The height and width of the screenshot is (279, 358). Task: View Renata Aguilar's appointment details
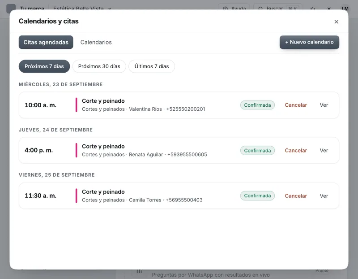point(324,150)
